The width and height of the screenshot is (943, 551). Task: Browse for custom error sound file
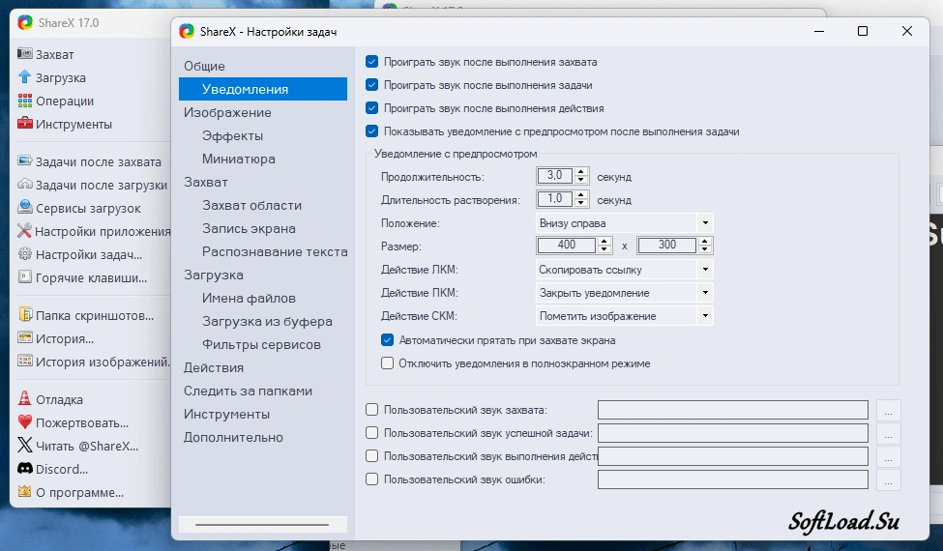(888, 479)
